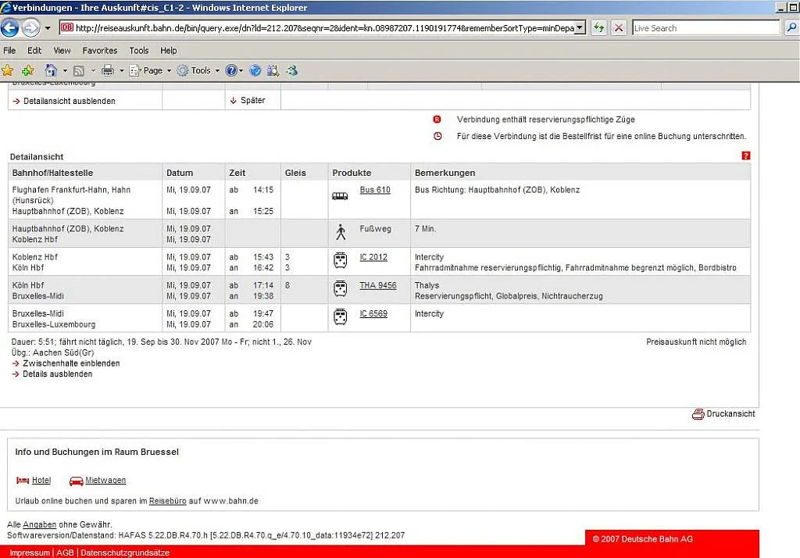
Task: Collapse details with Details ausblenden
Action: click(57, 374)
